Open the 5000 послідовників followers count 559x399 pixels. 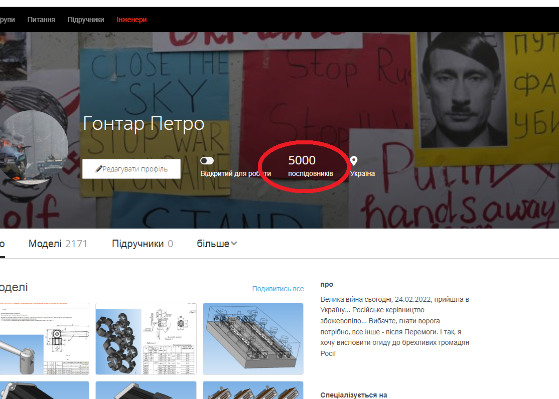click(310, 165)
